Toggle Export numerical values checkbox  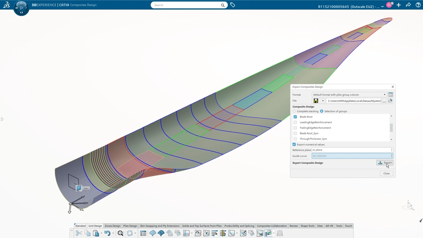(294, 145)
